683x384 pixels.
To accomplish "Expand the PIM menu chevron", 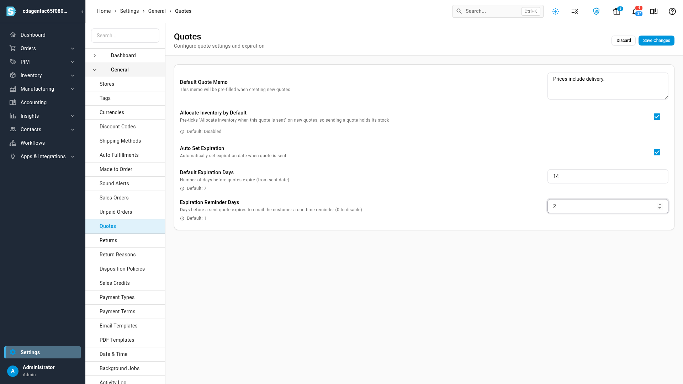I will pyautogui.click(x=73, y=62).
